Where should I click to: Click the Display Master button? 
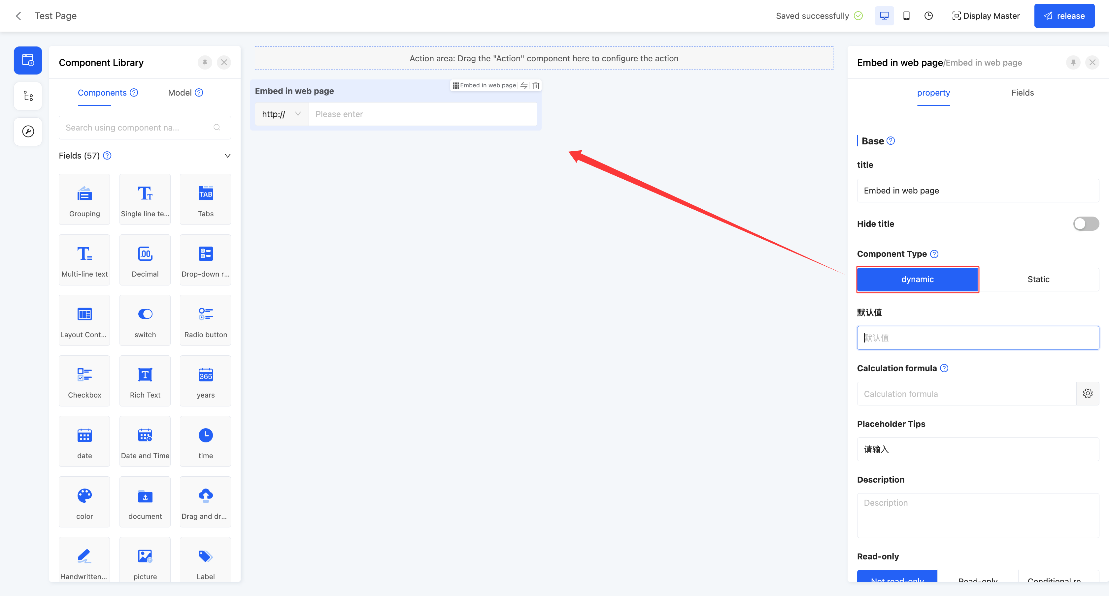[986, 16]
